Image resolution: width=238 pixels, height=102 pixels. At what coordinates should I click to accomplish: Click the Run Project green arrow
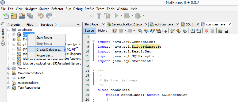[116, 16]
